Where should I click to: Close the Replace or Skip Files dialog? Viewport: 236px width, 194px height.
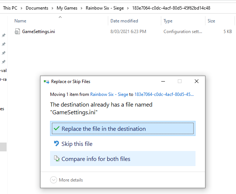(x=196, y=81)
